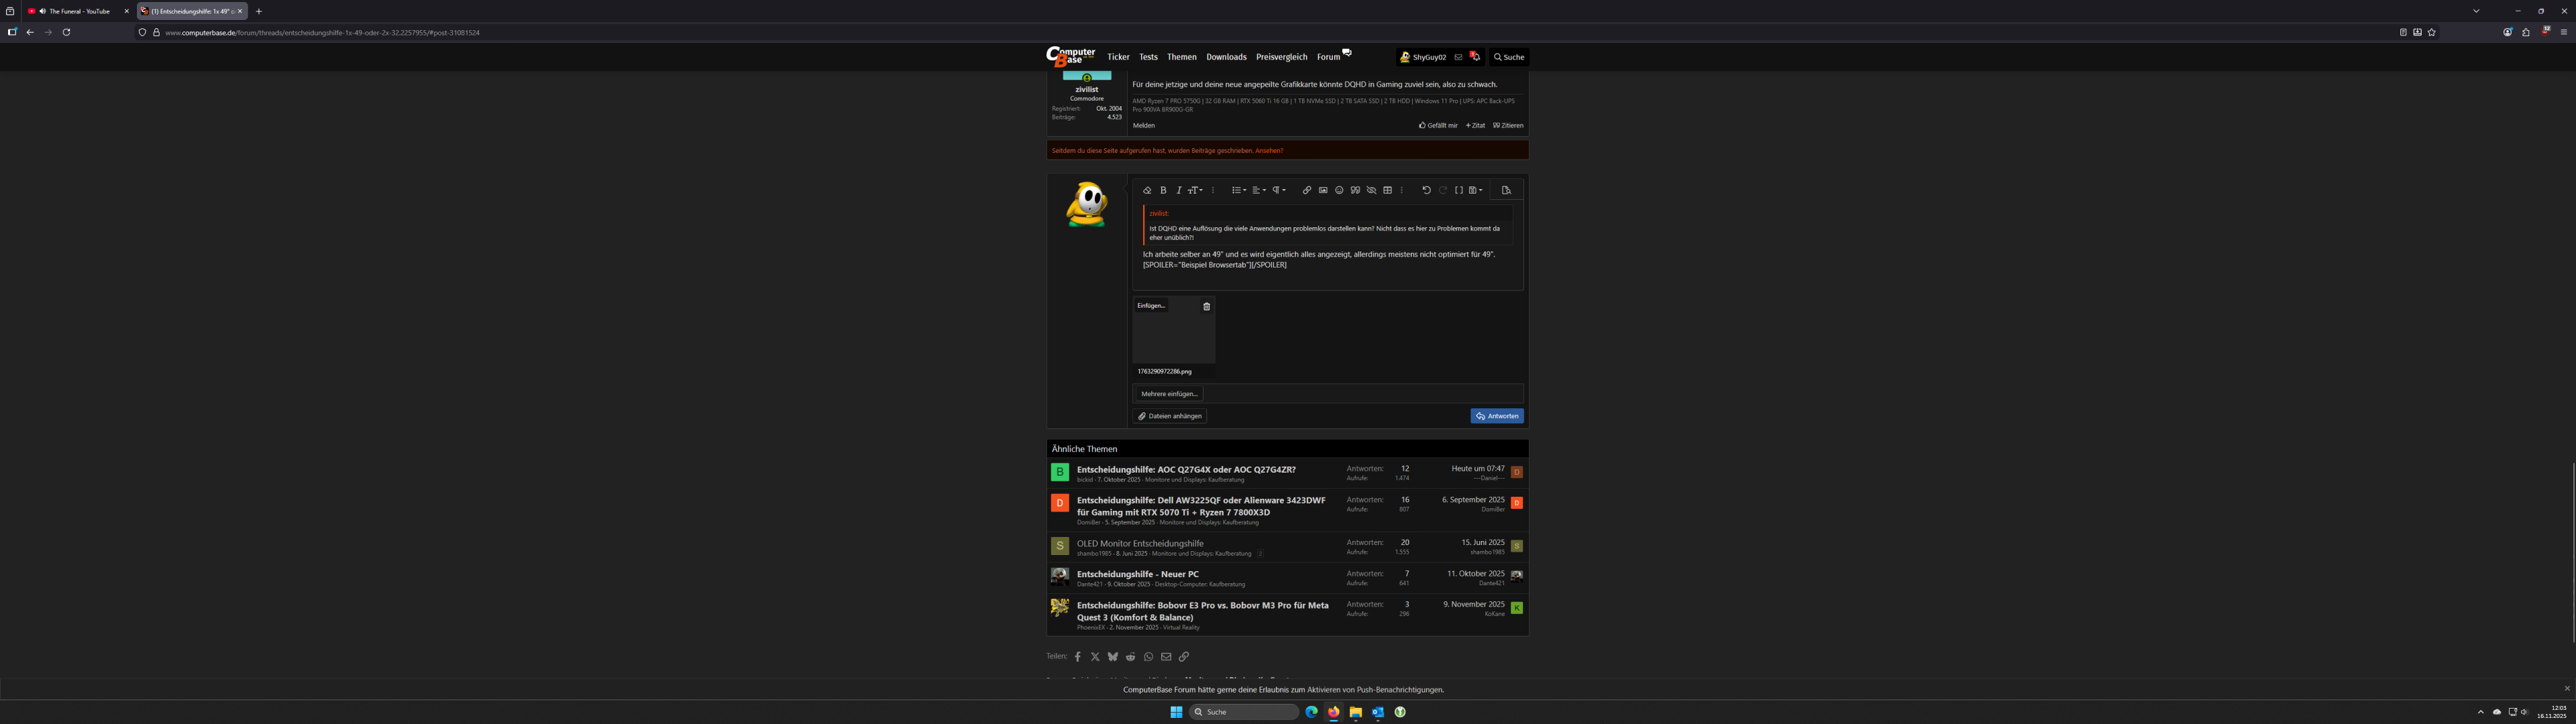The image size is (2576, 724).
Task: Delete the attached 1763290972286.png file
Action: [x=1206, y=307]
